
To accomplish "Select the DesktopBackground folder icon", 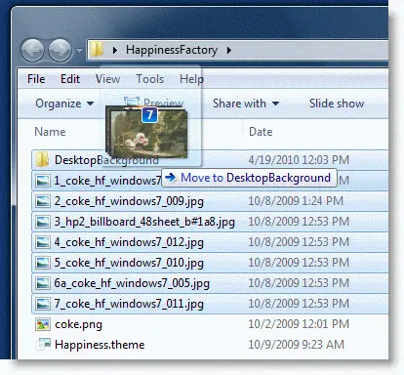I will pos(42,159).
